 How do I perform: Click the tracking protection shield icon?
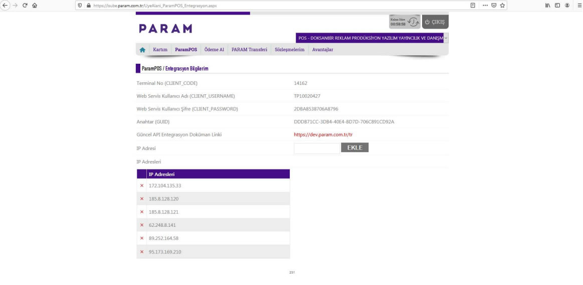80,6
